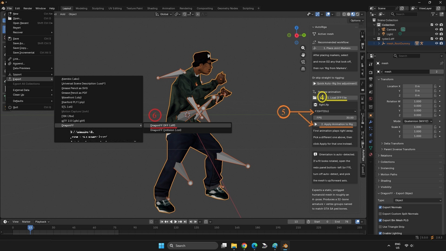Click the green Y axis gizmo
The height and width of the screenshot is (251, 446).
(x=304, y=35)
